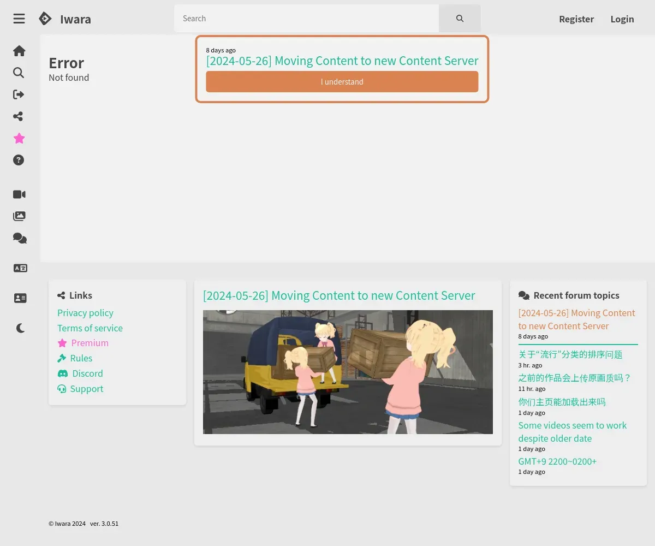Open Terms of service link
This screenshot has height=546, width=655.
(90, 328)
